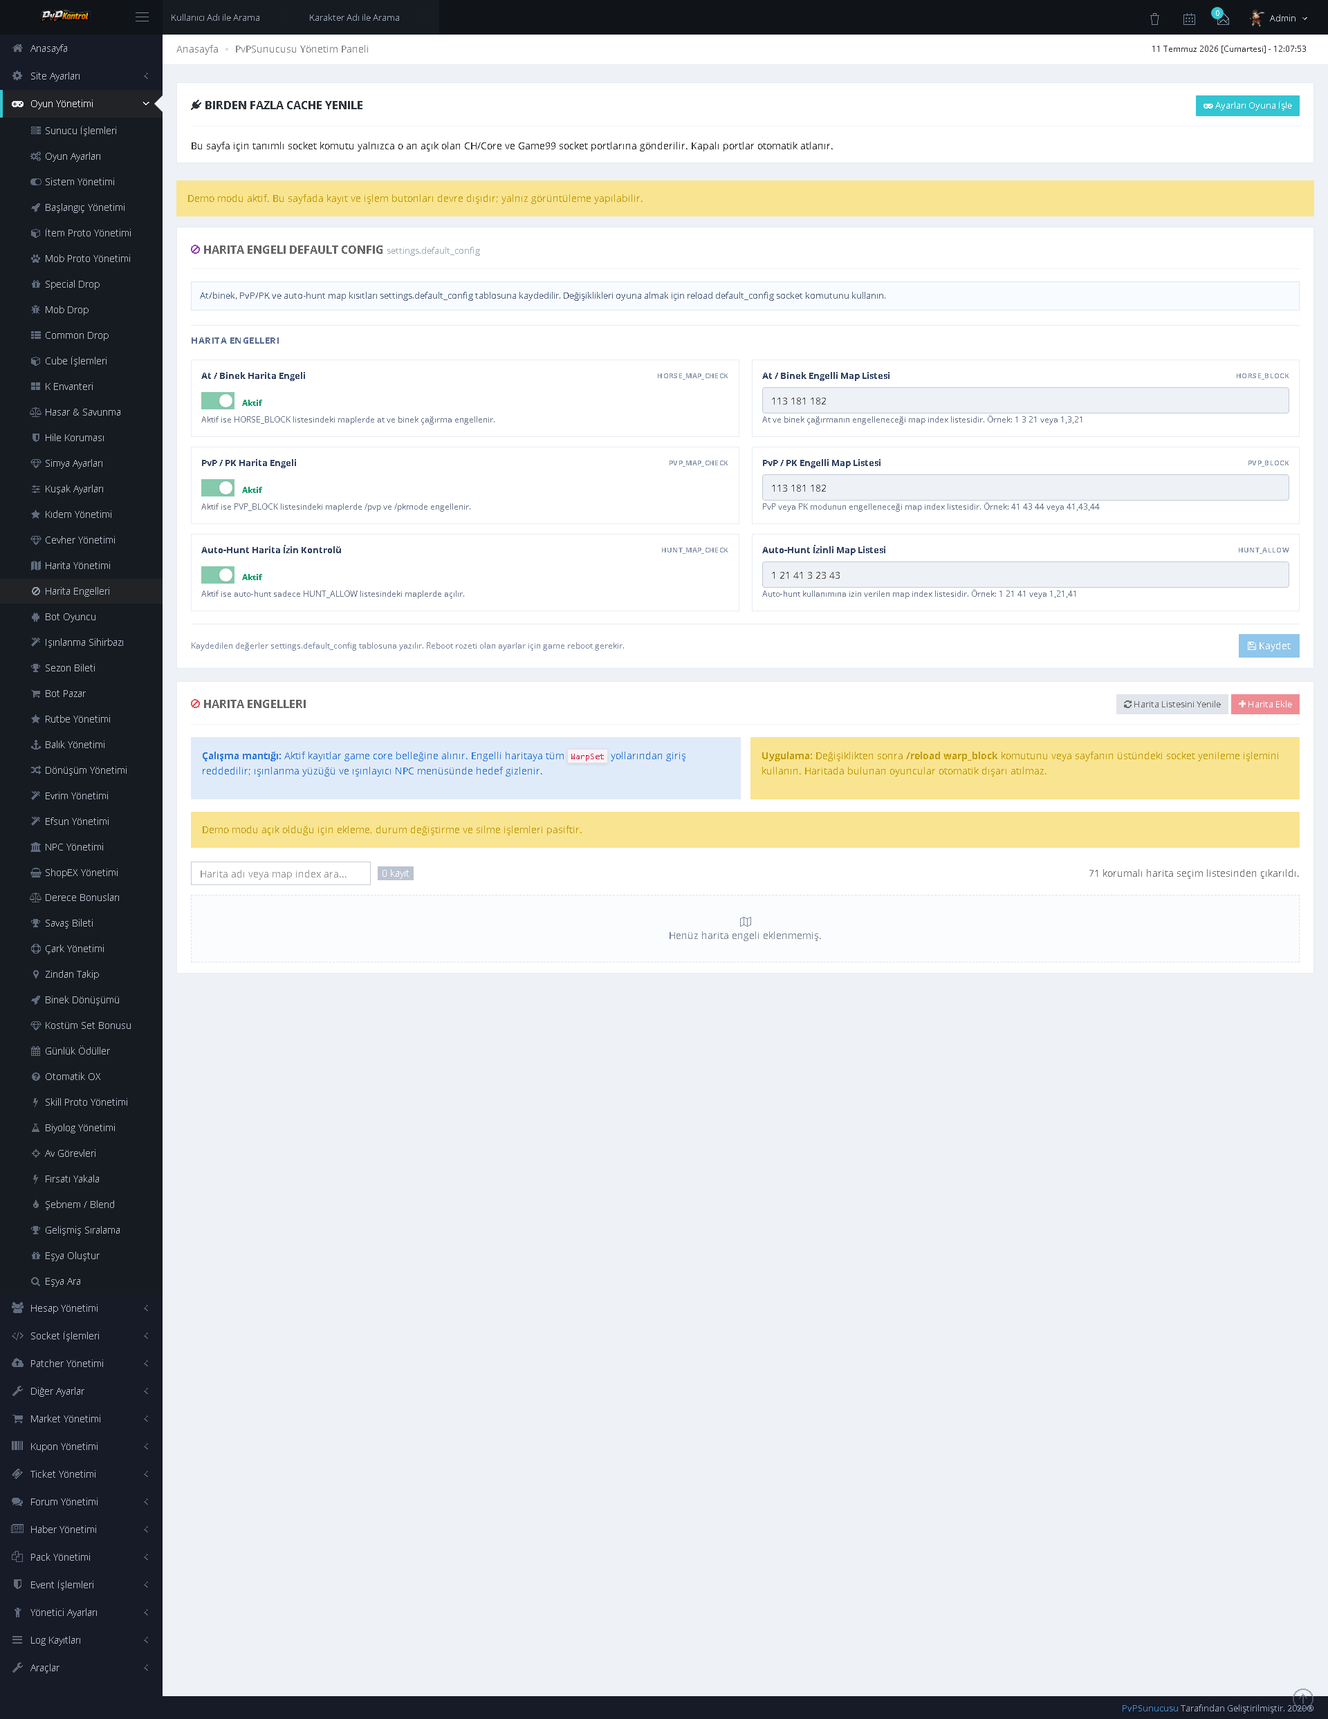Open the calendar icon in top bar
This screenshot has width=1328, height=1719.
[x=1189, y=18]
